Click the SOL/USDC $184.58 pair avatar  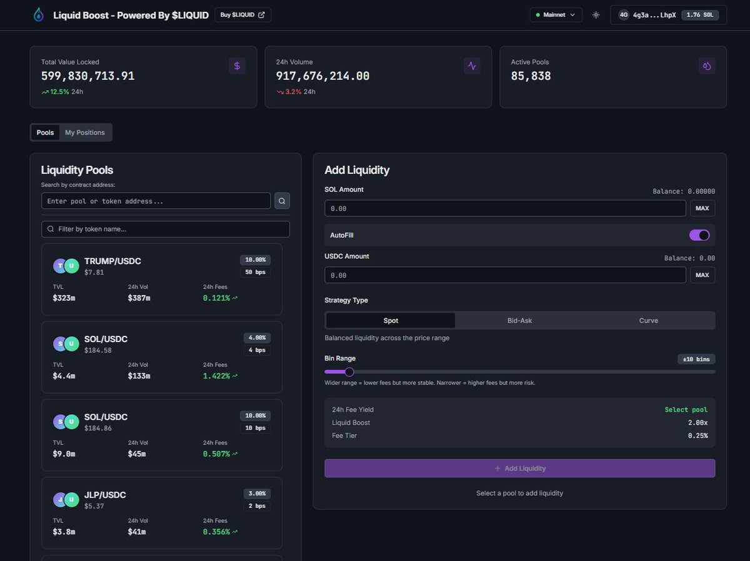(x=66, y=343)
